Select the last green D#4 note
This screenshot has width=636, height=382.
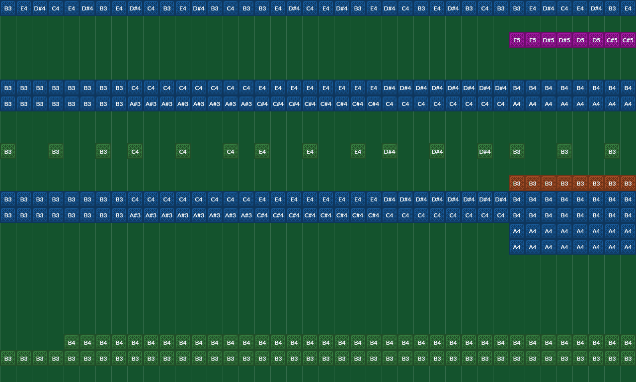point(485,152)
